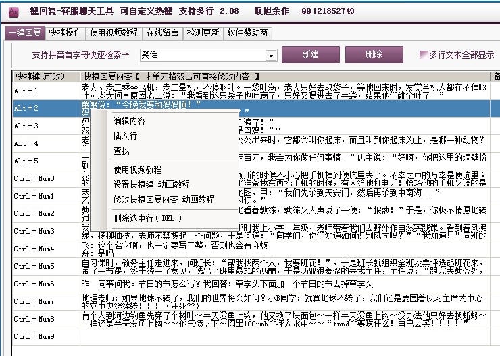Image resolution: width=500 pixels, height=356 pixels.
Task: Click the 快捷键(可改) column header
Action: click(46, 76)
